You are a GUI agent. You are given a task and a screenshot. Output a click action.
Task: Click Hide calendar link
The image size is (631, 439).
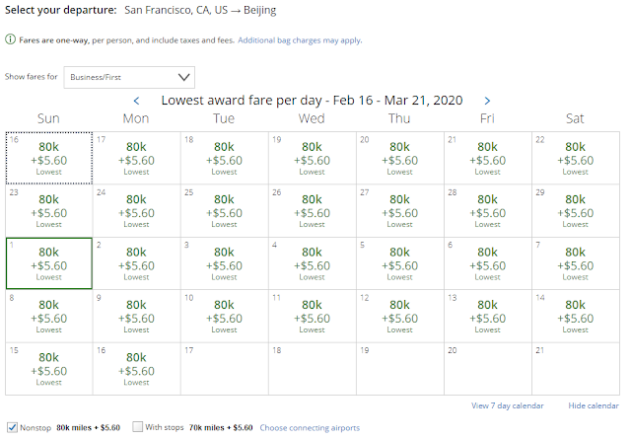click(595, 406)
